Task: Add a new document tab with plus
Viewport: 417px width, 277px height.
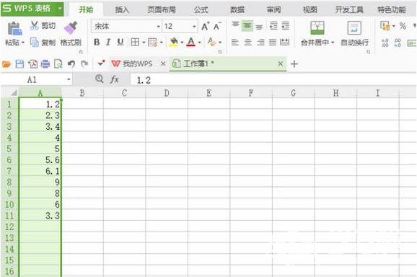Action: (294, 64)
